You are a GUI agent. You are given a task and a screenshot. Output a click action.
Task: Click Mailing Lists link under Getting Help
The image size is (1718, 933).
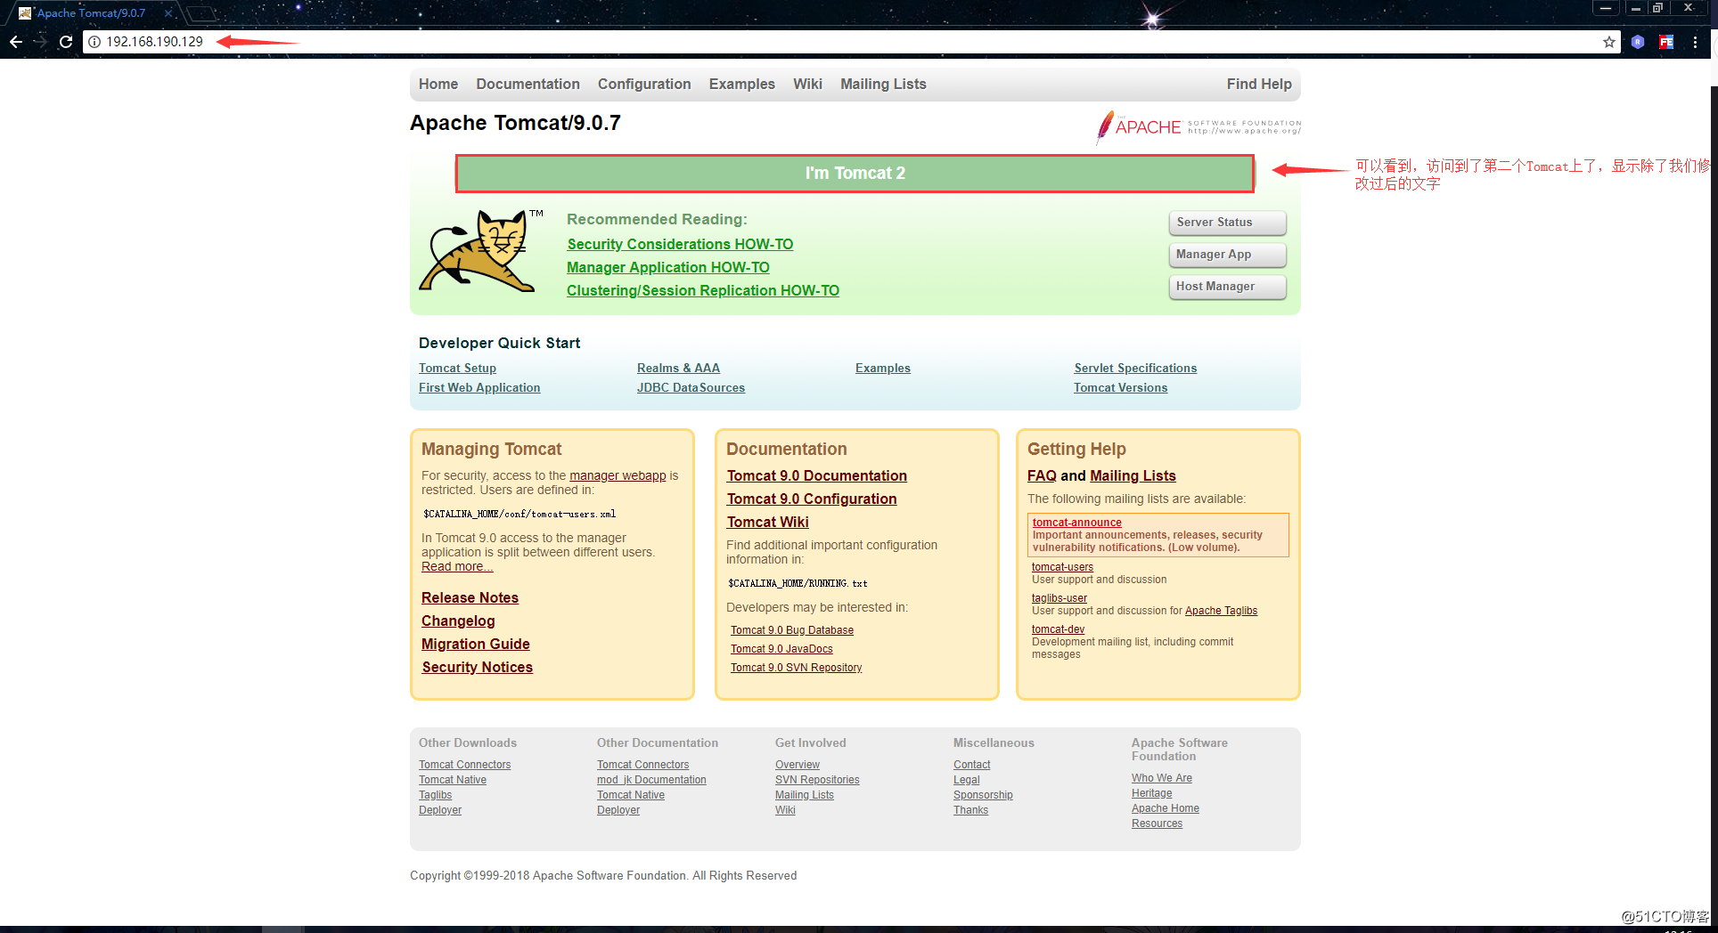[x=1133, y=475]
